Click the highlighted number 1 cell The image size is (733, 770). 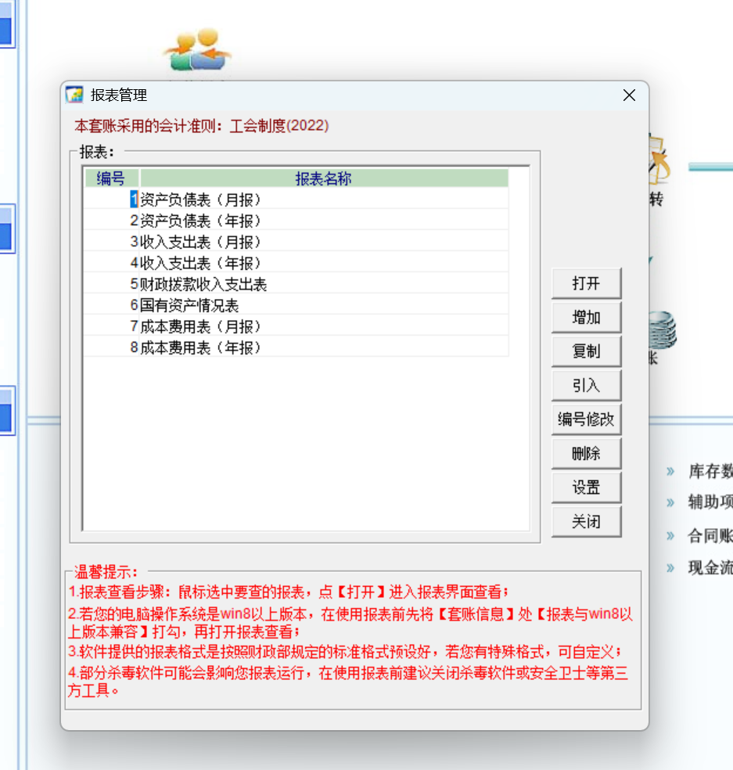134,200
